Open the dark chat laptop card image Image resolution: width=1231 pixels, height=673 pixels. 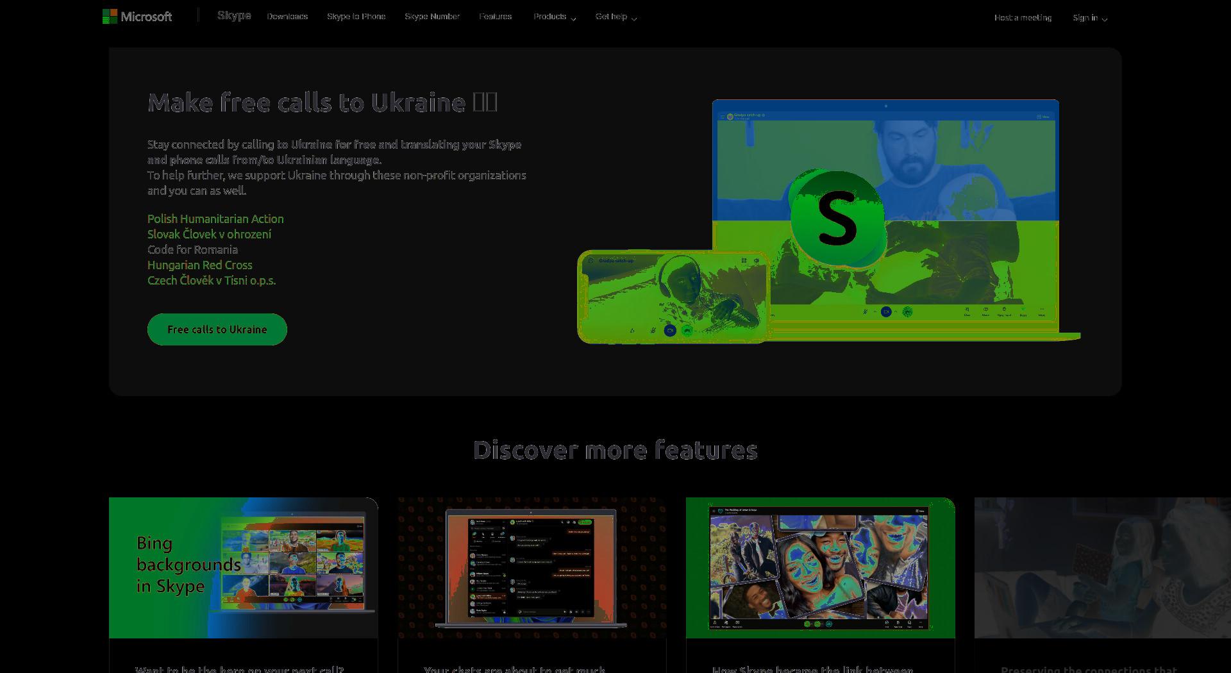point(532,567)
